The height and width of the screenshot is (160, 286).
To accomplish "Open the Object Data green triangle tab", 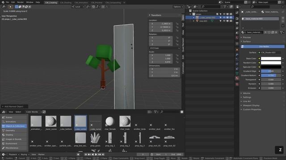I will (237, 73).
